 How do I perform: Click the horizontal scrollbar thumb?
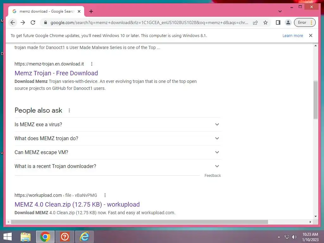140,222
